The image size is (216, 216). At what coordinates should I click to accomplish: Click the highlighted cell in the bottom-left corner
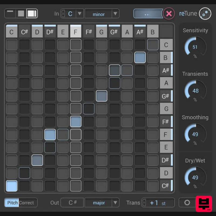11,186
